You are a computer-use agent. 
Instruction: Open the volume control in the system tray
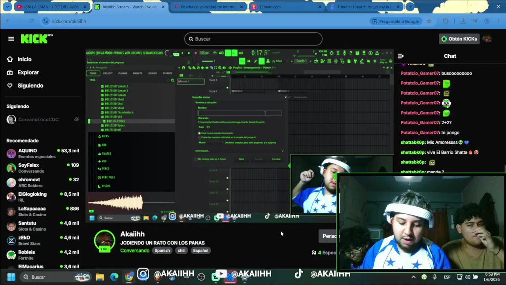point(468,277)
